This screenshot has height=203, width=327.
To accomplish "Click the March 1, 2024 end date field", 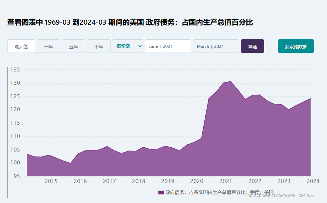I will pyautogui.click(x=216, y=46).
